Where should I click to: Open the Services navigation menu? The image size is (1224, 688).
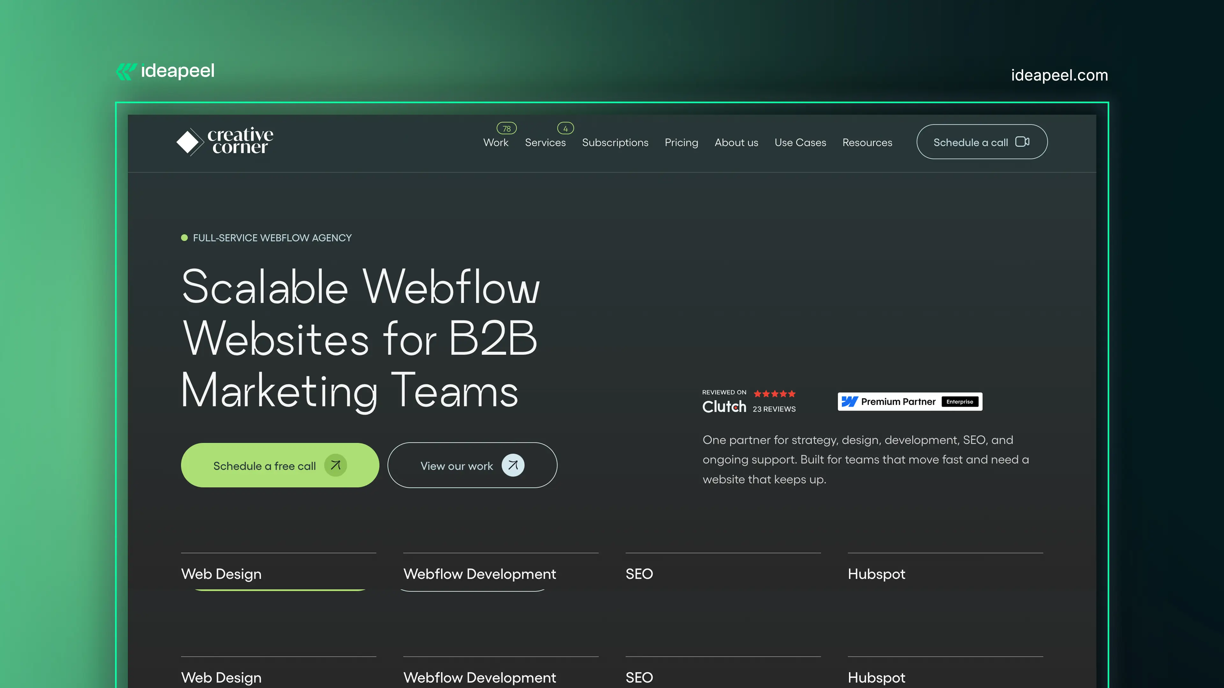[545, 142]
